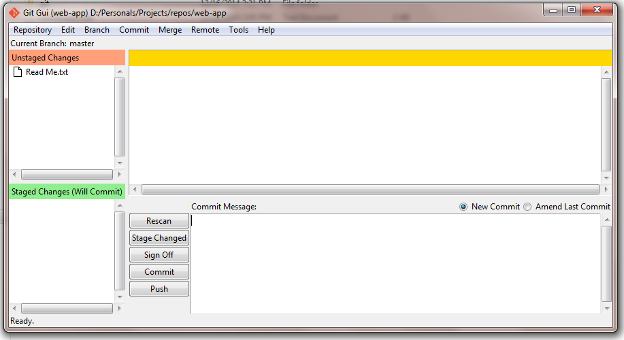Click the right arrow of the diff pane horizontal scrollbar

[606, 189]
